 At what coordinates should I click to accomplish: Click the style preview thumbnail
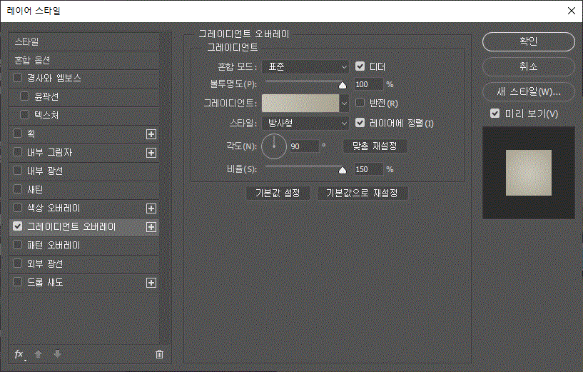[x=528, y=173]
